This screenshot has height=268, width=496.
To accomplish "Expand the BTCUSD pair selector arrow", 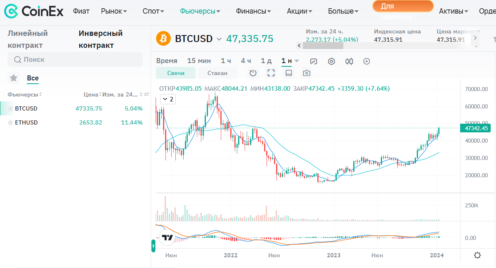I will pos(219,39).
